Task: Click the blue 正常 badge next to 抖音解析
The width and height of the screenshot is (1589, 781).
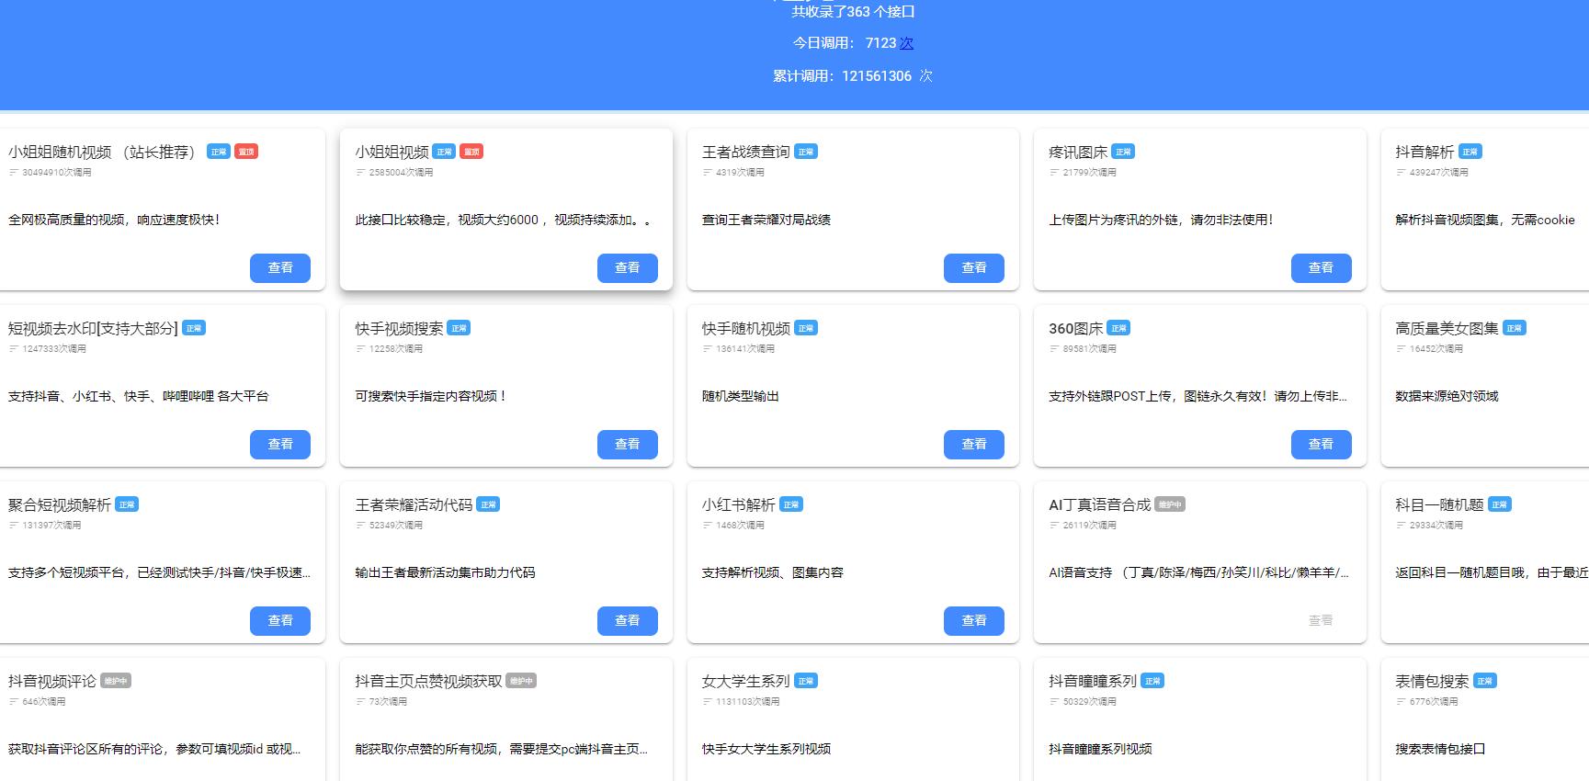Action: (x=1470, y=152)
